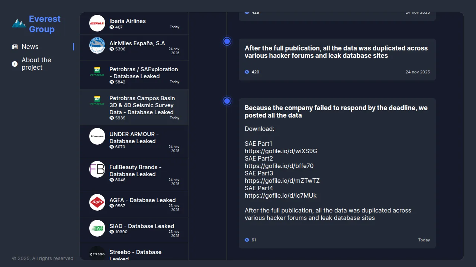476x267 pixels.
Task: Click the timeline marker for the 24 nov post
Action: tap(227, 42)
